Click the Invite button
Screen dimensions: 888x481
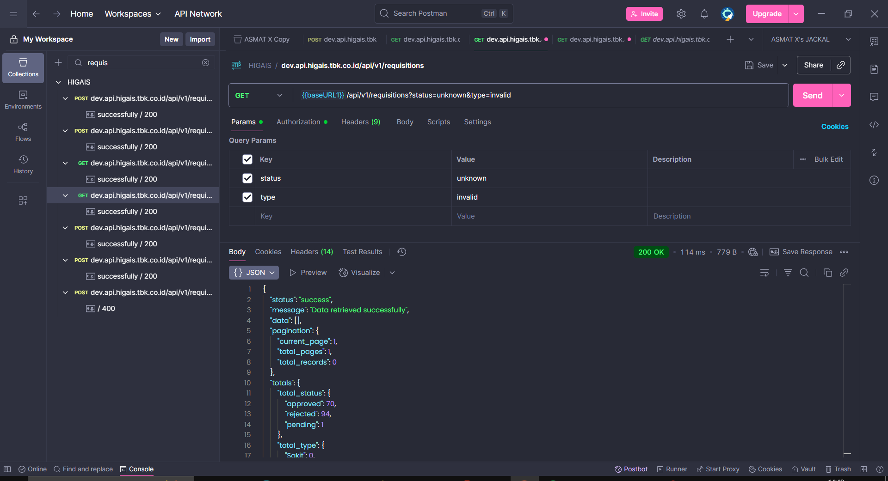coord(644,14)
